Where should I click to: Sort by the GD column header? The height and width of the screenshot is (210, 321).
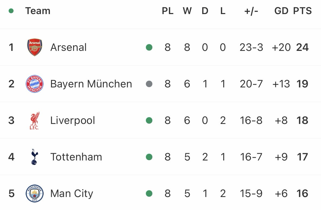(x=281, y=11)
